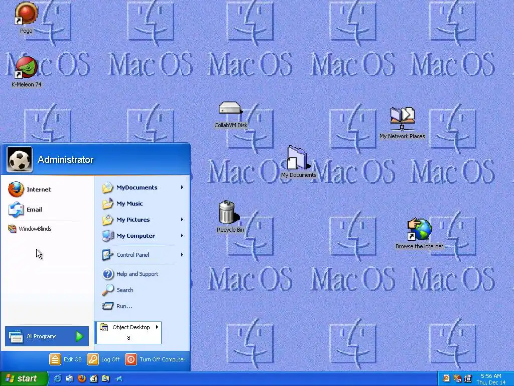Viewport: 514px width, 386px height.
Task: Select My Network Places desktop icon
Action: pos(402,118)
